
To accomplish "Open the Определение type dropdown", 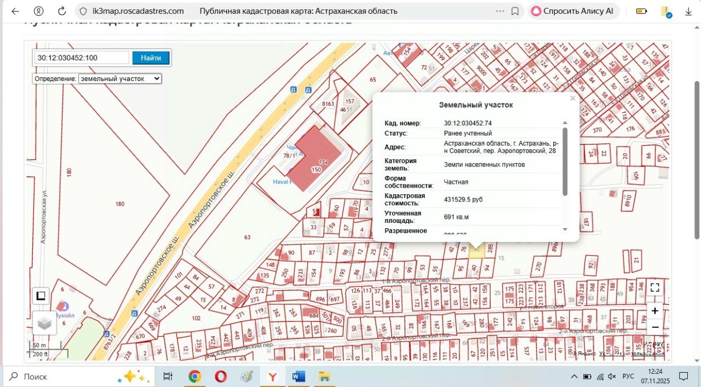I will [x=120, y=79].
